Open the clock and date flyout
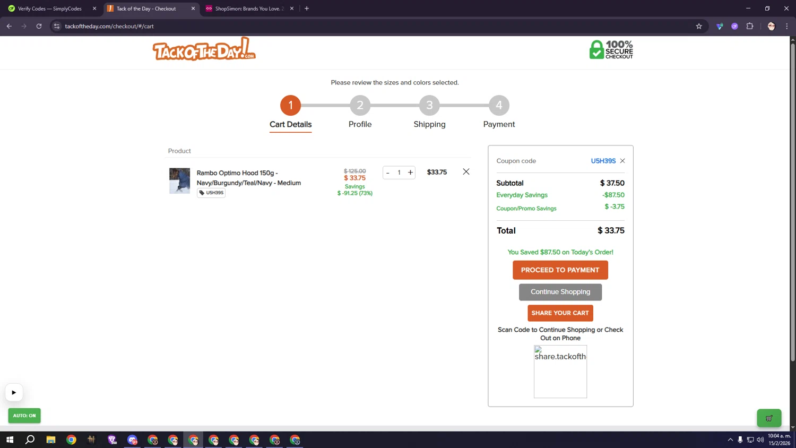The width and height of the screenshot is (796, 448). (x=779, y=440)
